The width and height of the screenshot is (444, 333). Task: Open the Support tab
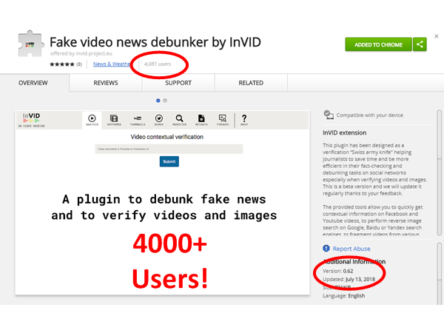click(178, 83)
